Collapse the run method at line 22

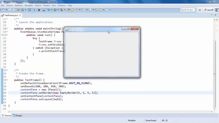tap(7, 35)
